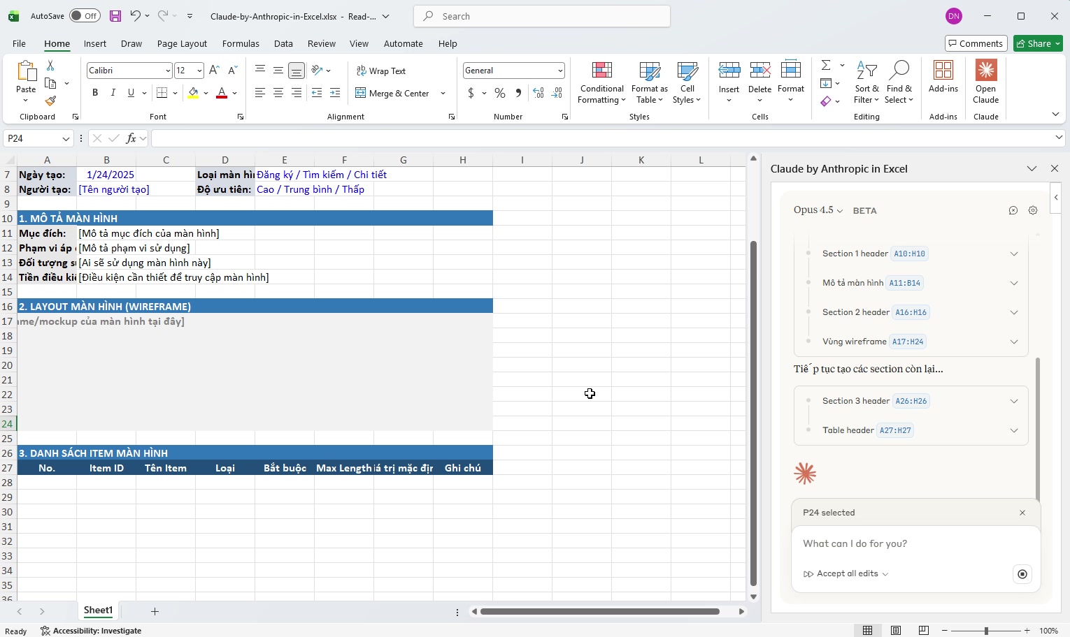Open Claude pane settings gear
Screen dimensions: 1070x637
(1033, 210)
